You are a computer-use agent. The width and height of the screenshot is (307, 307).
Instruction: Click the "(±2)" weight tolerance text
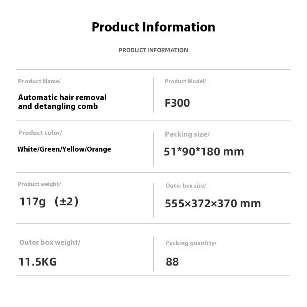click(x=66, y=201)
